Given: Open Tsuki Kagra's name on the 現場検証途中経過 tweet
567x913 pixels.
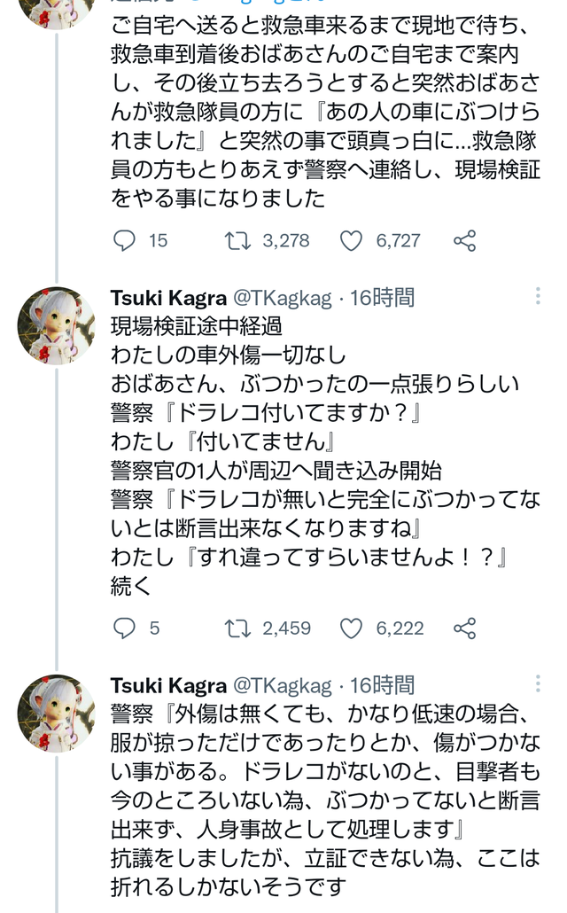Looking at the screenshot, I should [x=168, y=297].
